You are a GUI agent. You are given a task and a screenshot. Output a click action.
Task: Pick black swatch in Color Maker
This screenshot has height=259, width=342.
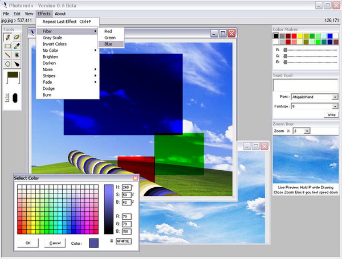click(276, 36)
